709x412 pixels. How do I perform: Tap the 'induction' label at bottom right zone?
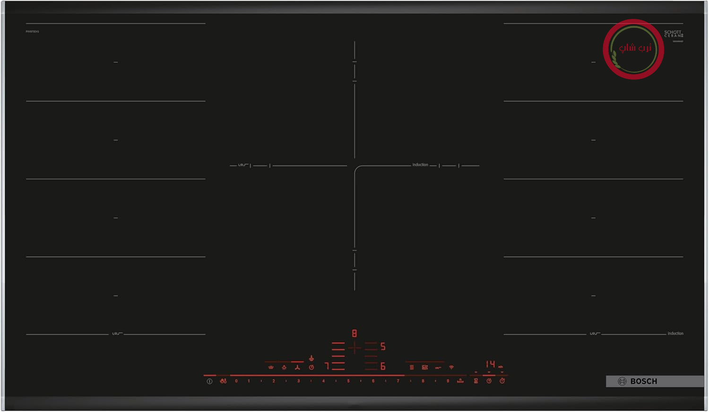675,333
